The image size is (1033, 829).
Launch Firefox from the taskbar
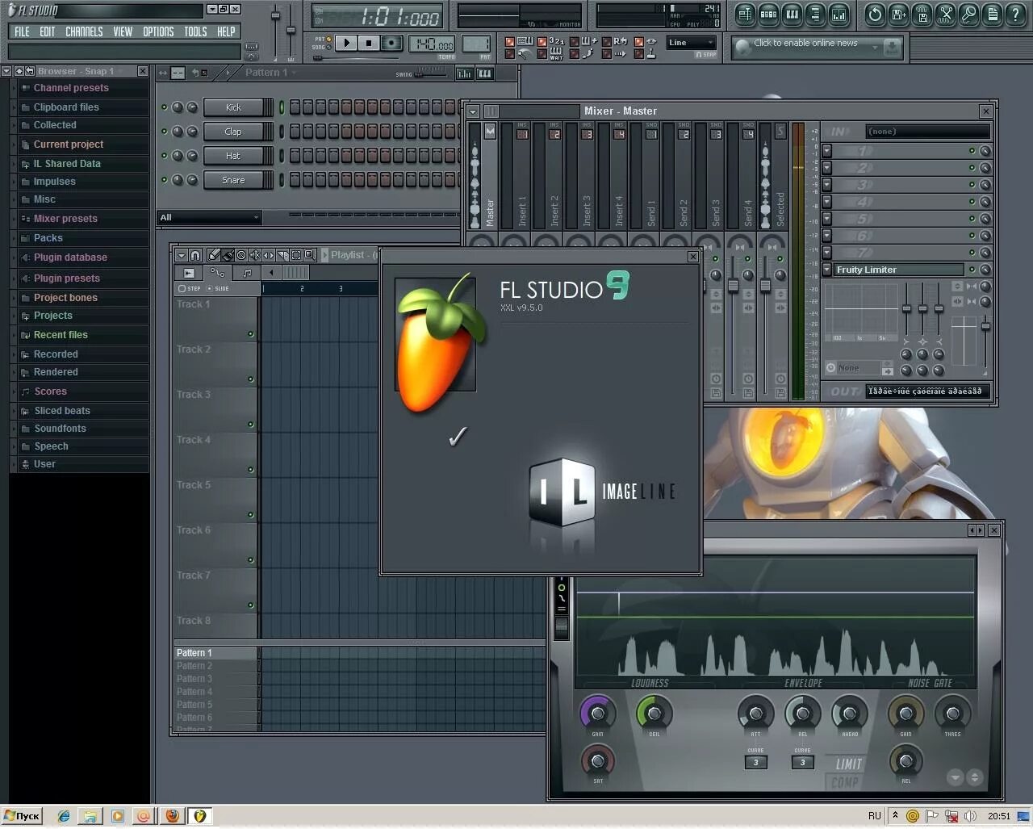point(171,816)
